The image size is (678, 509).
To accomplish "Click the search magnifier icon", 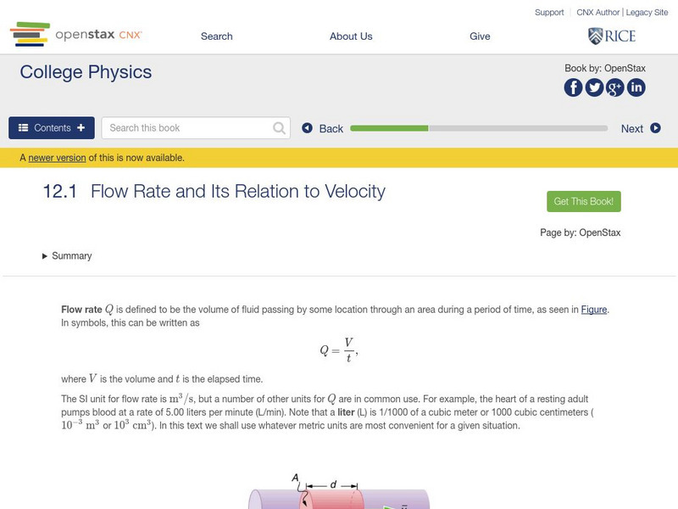I will point(280,128).
